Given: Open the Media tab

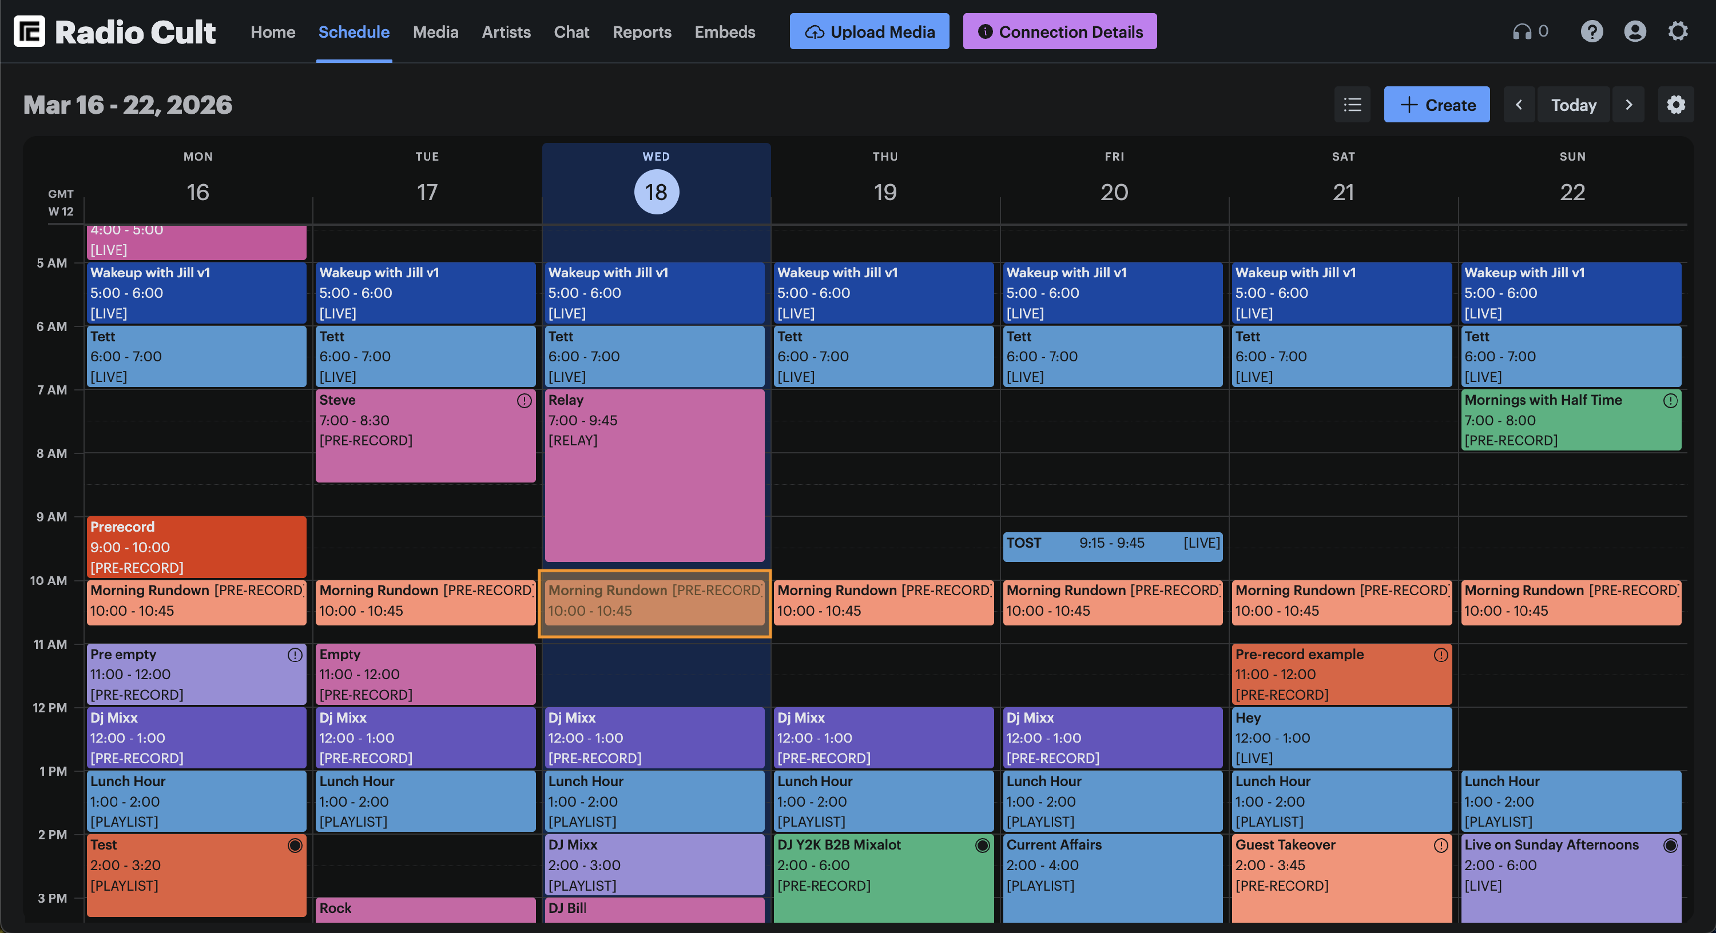Looking at the screenshot, I should [x=435, y=32].
